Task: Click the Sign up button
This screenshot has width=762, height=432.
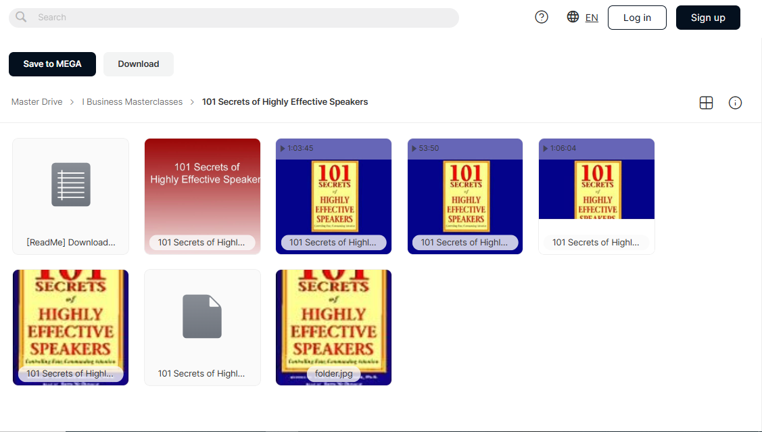Action: 708,18
